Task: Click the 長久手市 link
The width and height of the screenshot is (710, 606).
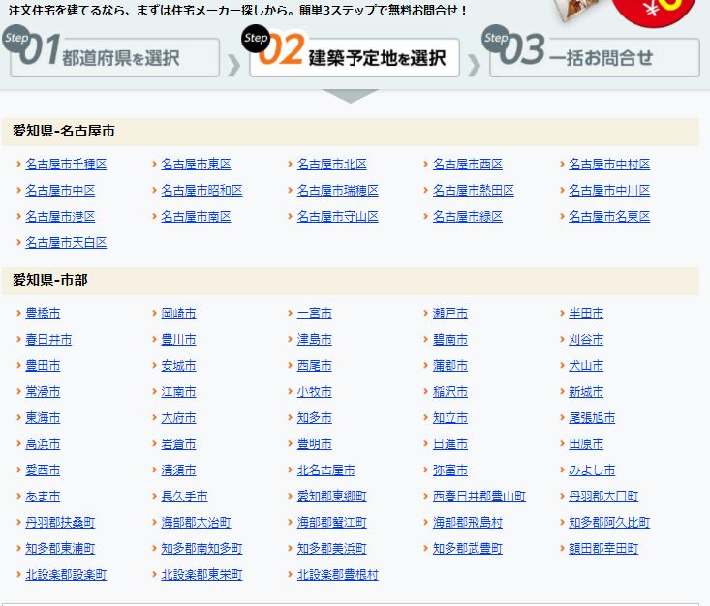Action: 184,497
